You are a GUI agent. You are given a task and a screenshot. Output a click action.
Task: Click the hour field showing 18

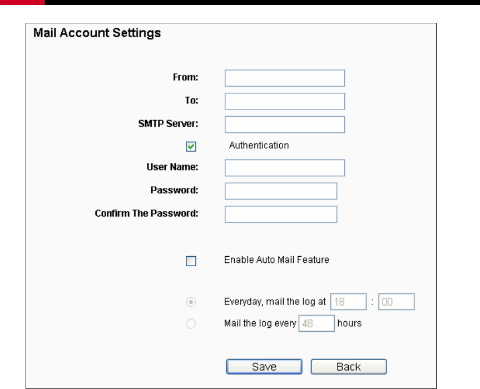(x=348, y=302)
